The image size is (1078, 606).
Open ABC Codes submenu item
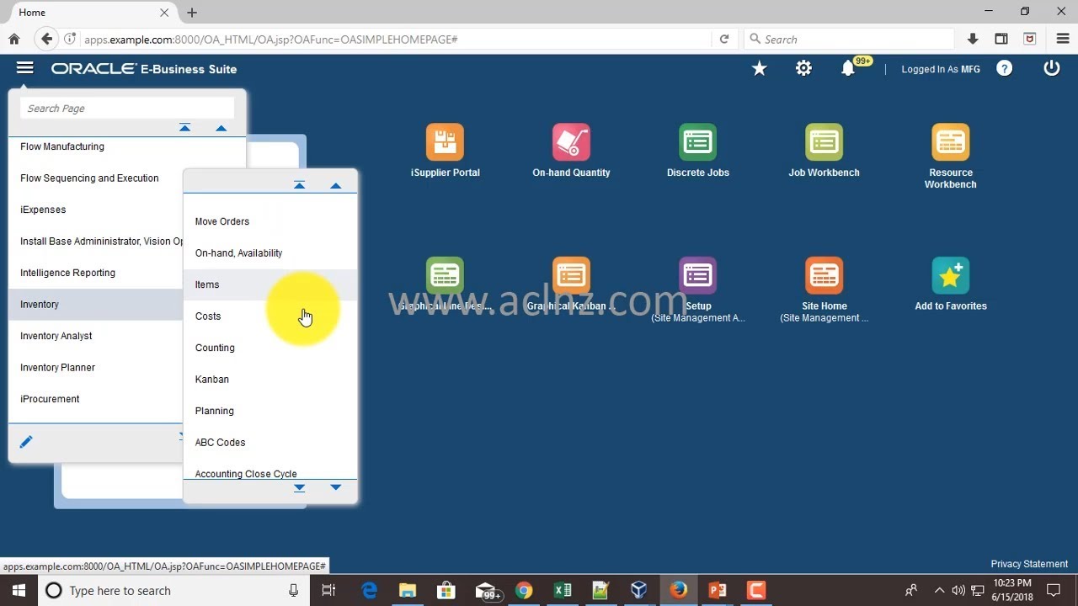click(221, 443)
